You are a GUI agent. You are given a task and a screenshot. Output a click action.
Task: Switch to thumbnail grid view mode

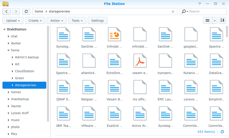point(207,20)
